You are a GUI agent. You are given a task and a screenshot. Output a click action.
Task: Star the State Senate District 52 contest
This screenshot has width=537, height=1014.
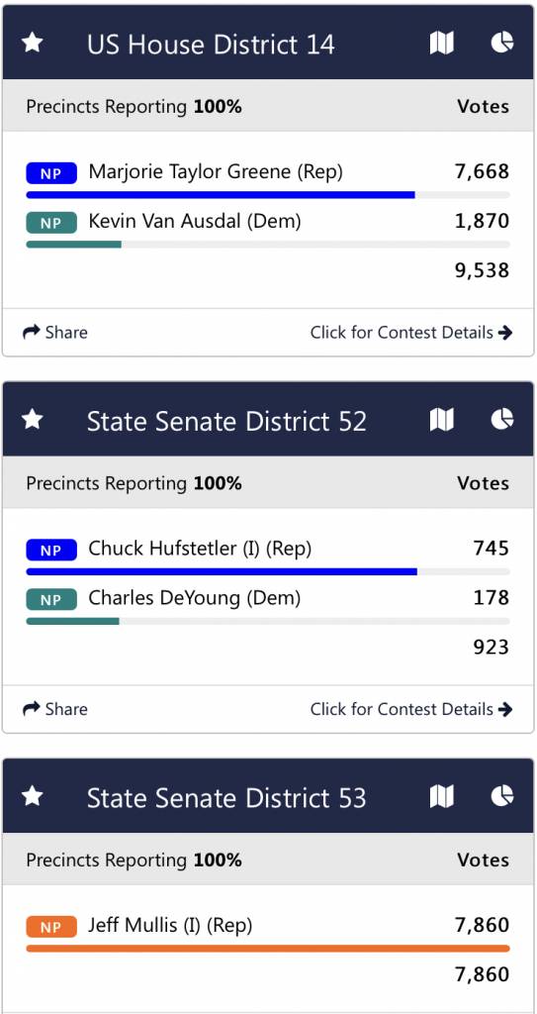33,420
